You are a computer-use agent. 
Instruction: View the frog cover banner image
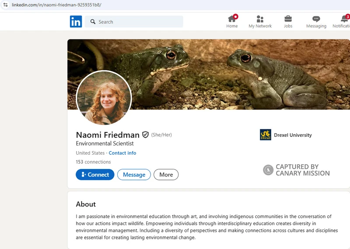tap(209, 74)
